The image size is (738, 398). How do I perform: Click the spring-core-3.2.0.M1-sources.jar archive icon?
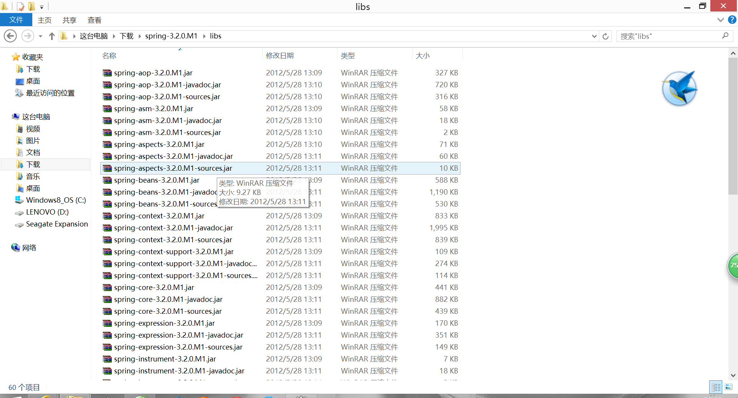[x=107, y=311]
